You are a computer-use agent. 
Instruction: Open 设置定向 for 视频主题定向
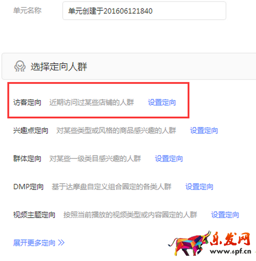click(225, 215)
